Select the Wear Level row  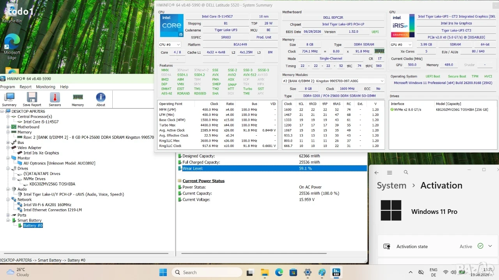[272, 168]
